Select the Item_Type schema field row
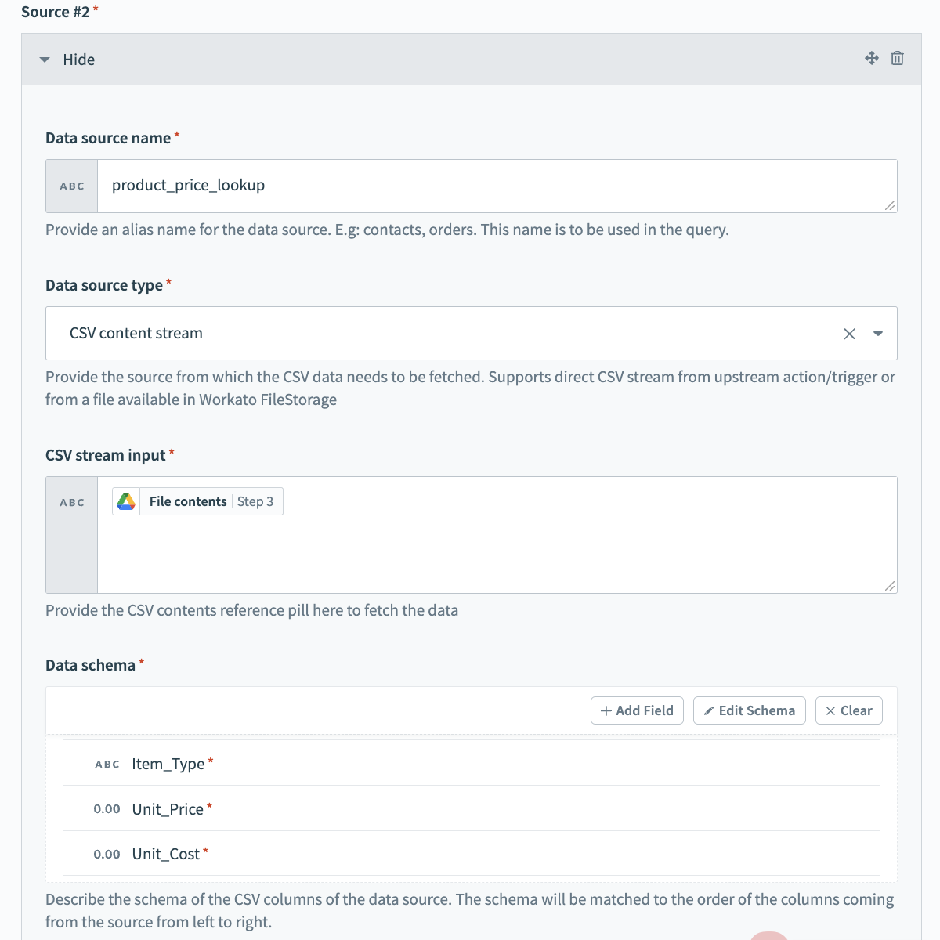Image resolution: width=940 pixels, height=940 pixels. pyautogui.click(x=470, y=765)
